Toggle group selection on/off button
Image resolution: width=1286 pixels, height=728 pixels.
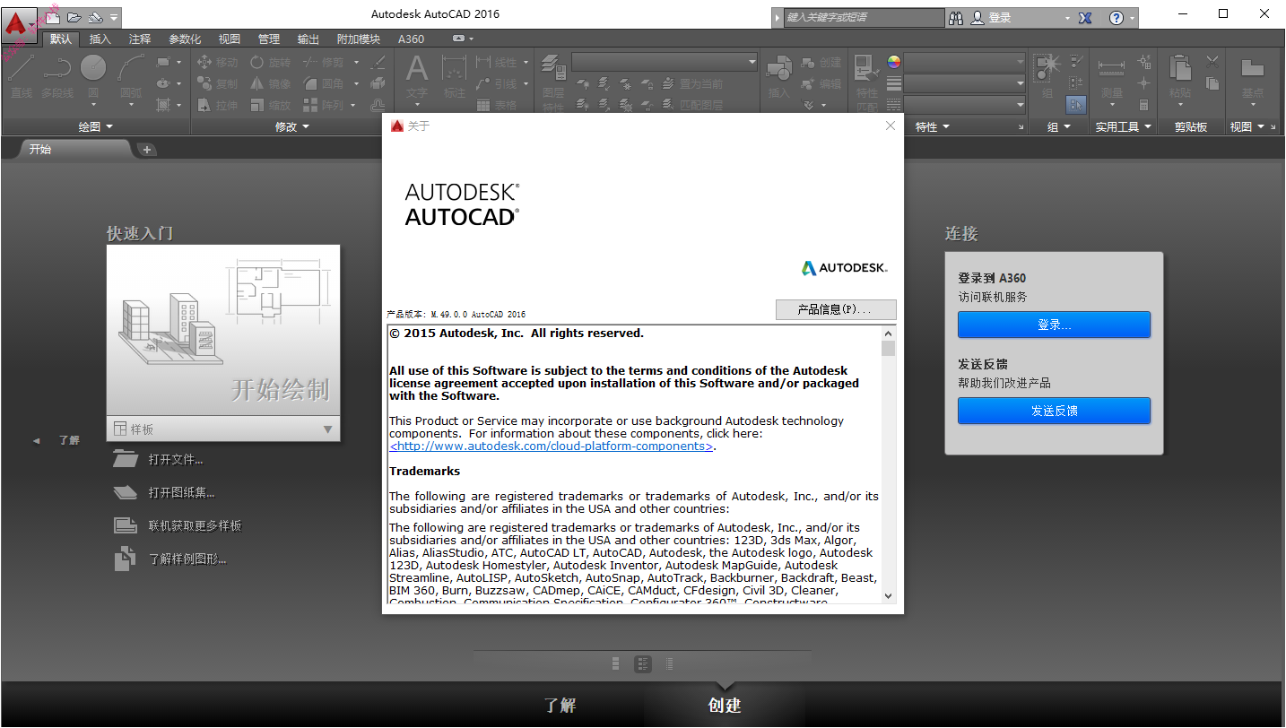(1076, 104)
